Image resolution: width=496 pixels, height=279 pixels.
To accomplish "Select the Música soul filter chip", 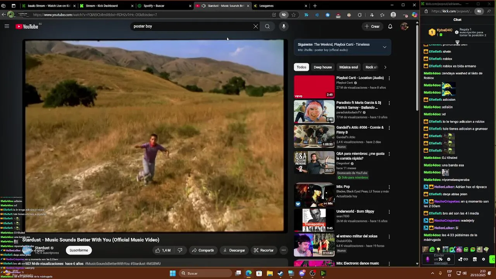I will click(x=348, y=67).
